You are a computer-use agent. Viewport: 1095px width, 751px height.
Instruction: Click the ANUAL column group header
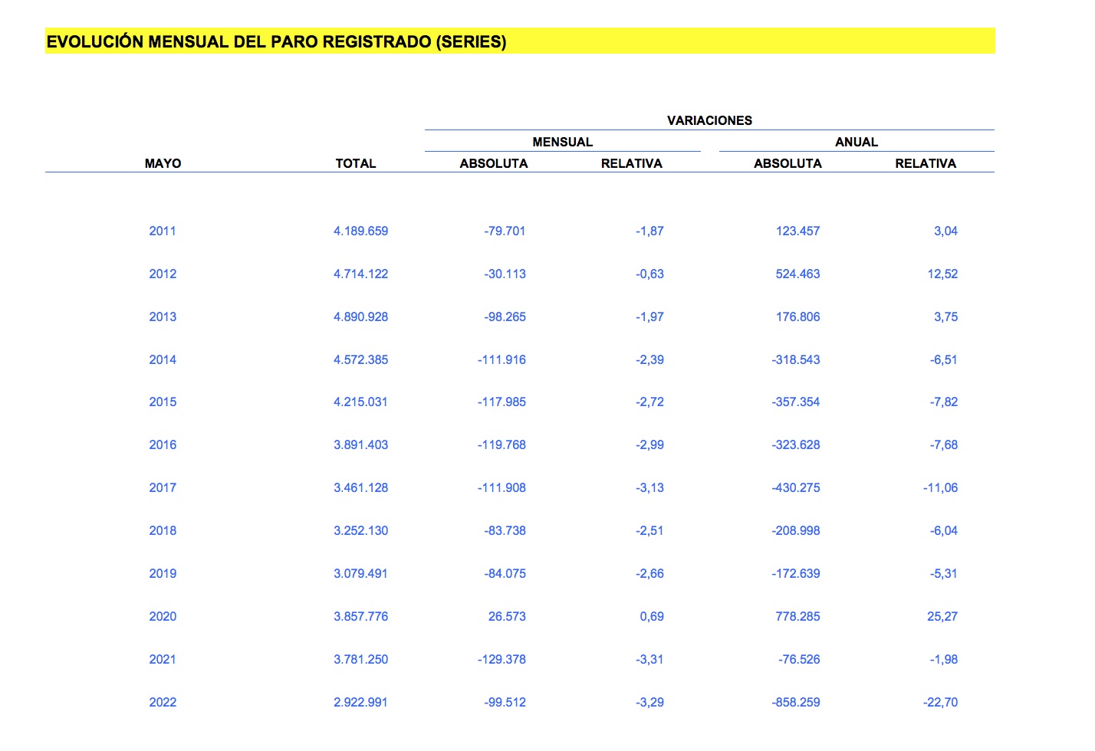[x=856, y=142]
